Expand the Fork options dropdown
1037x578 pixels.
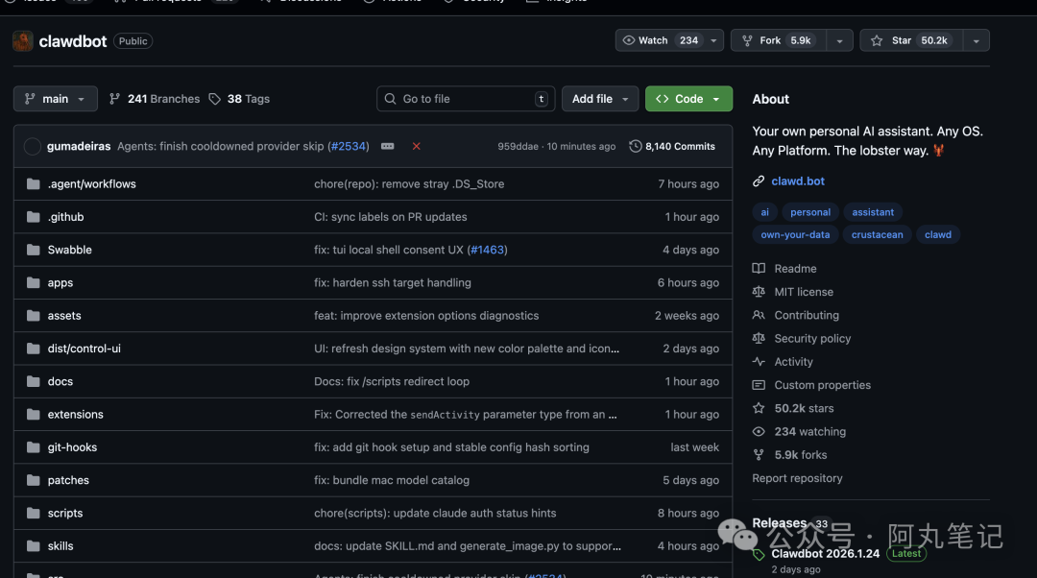[839, 40]
